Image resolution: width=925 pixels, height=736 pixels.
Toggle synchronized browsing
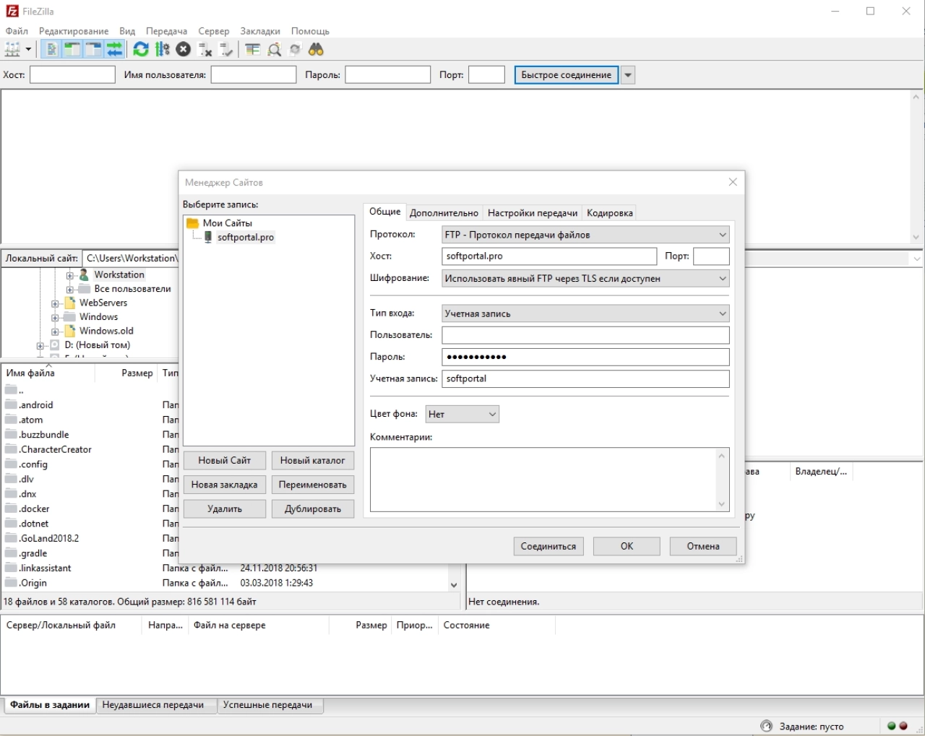tap(295, 49)
